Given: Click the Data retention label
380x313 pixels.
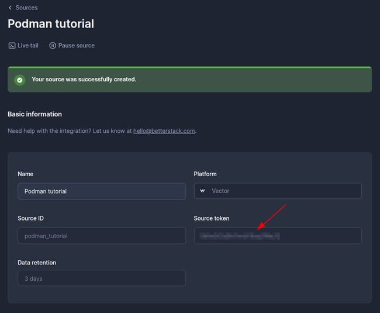Looking at the screenshot, I should tap(37, 263).
